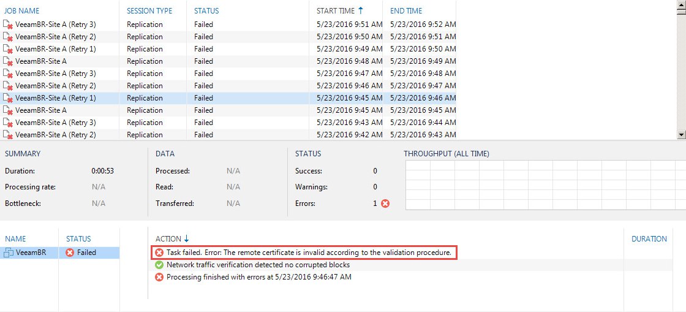Click the green check icon for network traffic verification

point(159,265)
